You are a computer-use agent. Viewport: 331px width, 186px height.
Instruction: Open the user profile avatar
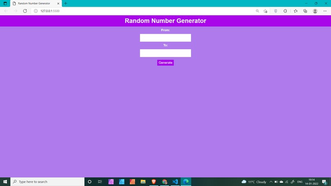[x=315, y=11]
